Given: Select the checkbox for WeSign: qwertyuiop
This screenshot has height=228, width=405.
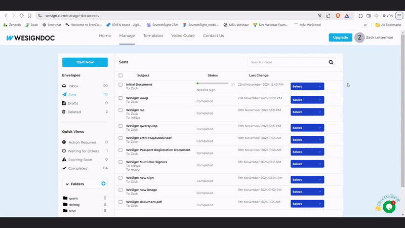Looking at the screenshot, I should [x=120, y=126].
